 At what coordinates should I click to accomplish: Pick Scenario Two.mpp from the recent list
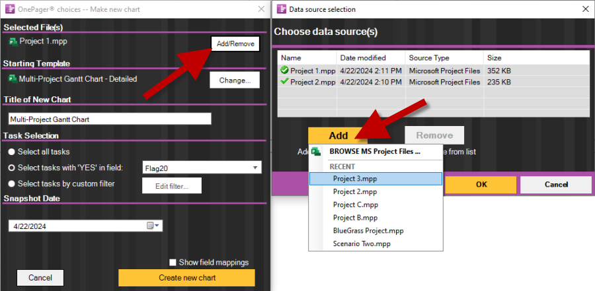[x=376, y=243]
